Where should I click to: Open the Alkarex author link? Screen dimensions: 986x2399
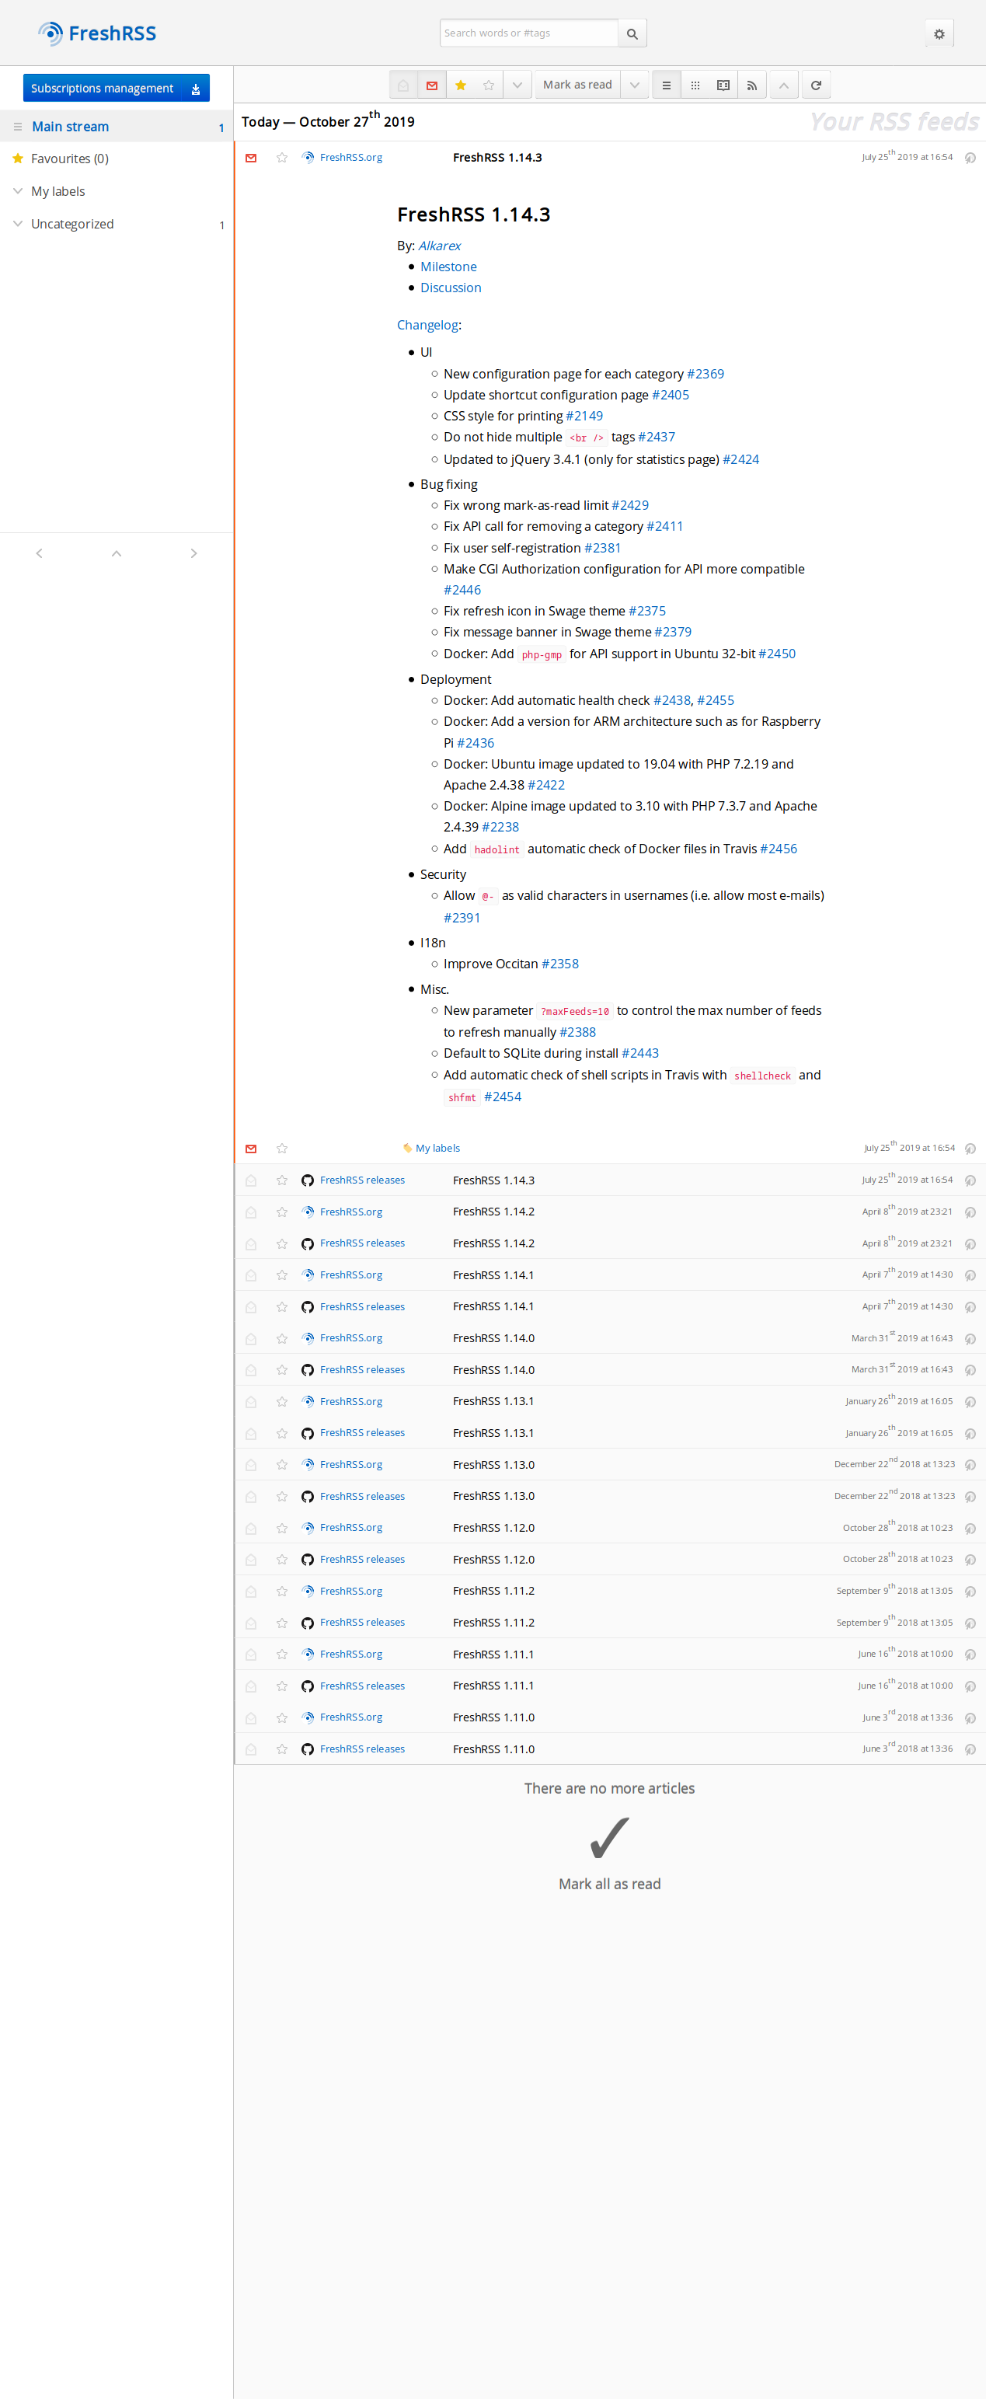(x=440, y=246)
